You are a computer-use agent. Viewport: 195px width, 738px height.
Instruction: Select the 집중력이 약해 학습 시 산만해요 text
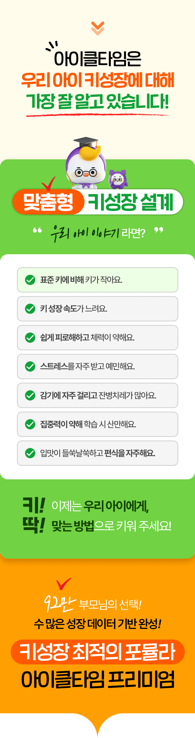tap(88, 424)
